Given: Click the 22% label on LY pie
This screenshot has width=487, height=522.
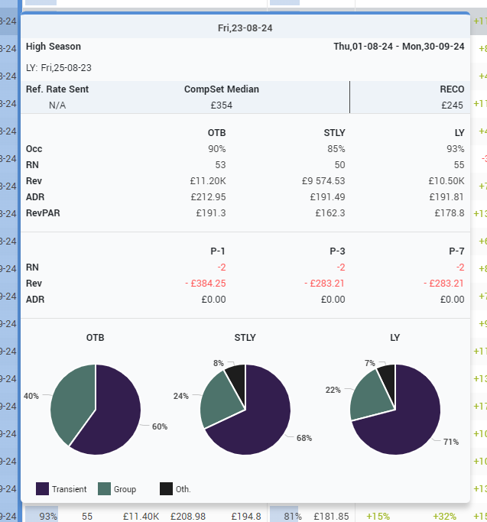Looking at the screenshot, I should pos(333,390).
